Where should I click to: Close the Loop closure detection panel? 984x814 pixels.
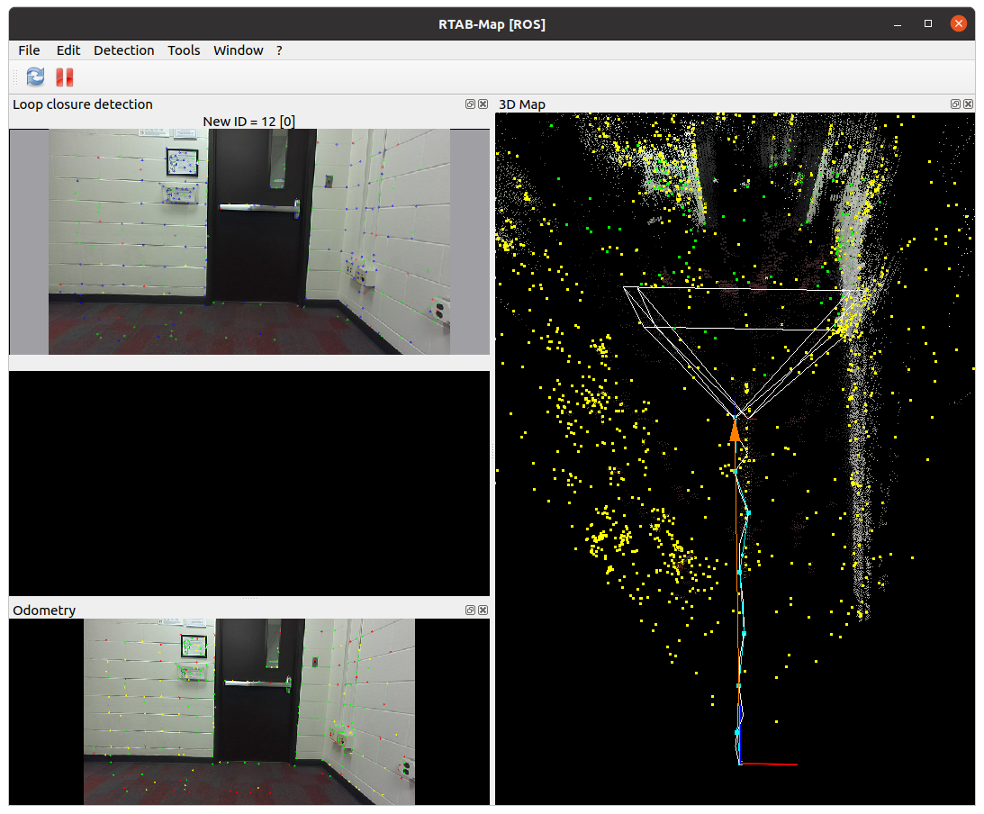483,104
